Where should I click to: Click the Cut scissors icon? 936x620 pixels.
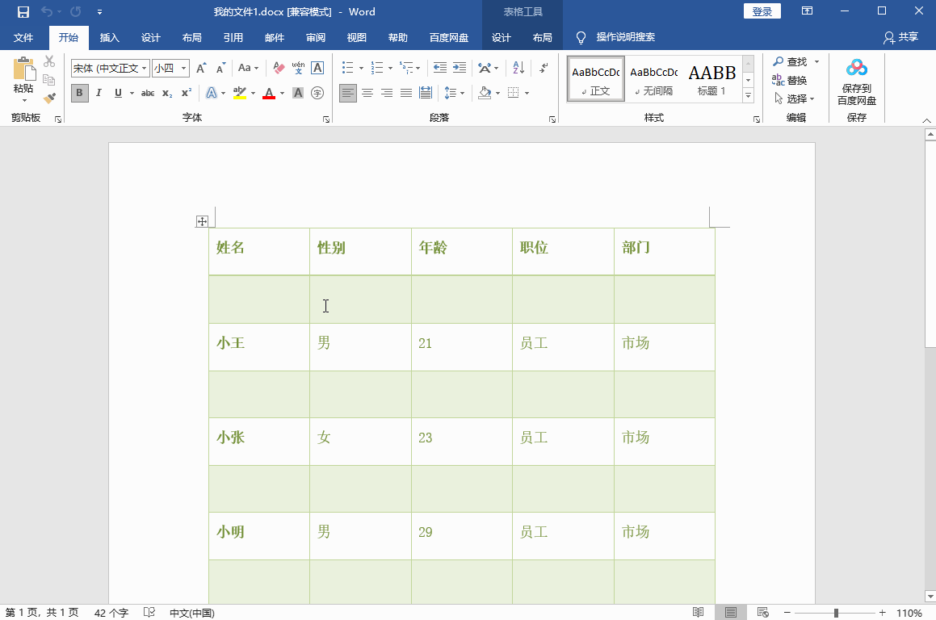point(49,61)
